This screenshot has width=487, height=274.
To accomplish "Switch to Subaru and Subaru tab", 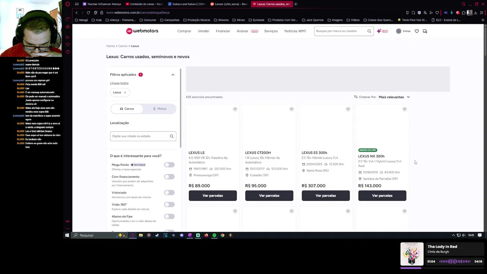I will point(186,4).
